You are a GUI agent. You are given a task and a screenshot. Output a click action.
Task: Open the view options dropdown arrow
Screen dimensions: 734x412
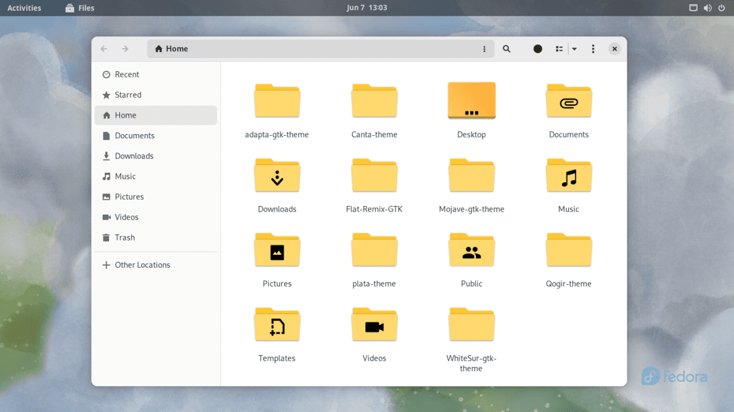pos(574,48)
